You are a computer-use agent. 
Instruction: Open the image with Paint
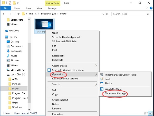pyautogui.click(x=107, y=79)
